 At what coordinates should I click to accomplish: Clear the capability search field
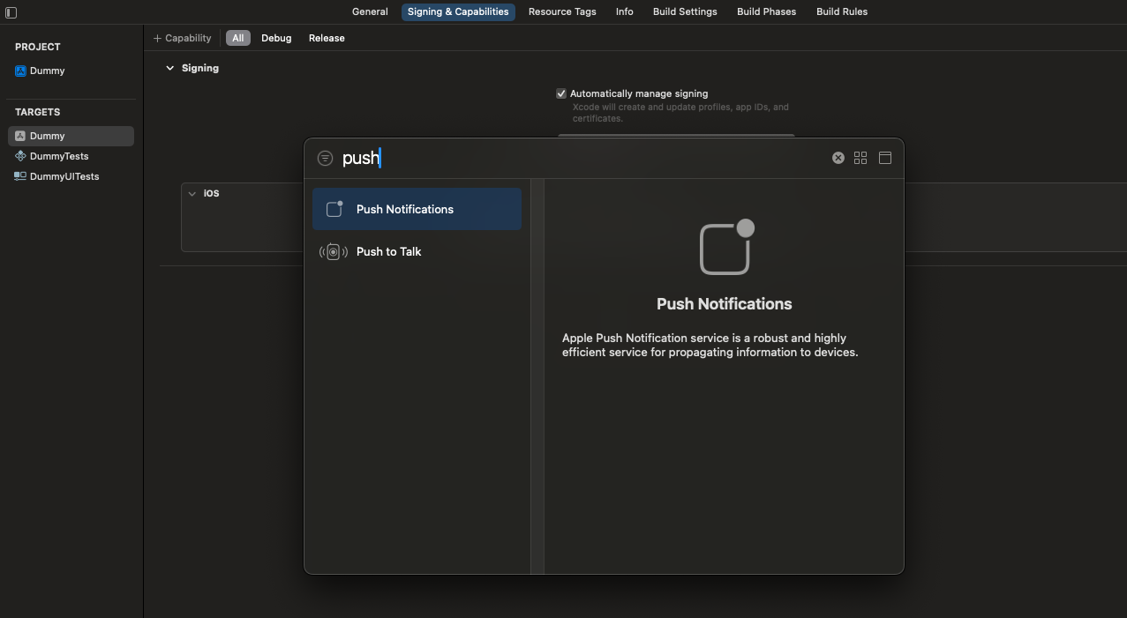[x=838, y=158]
